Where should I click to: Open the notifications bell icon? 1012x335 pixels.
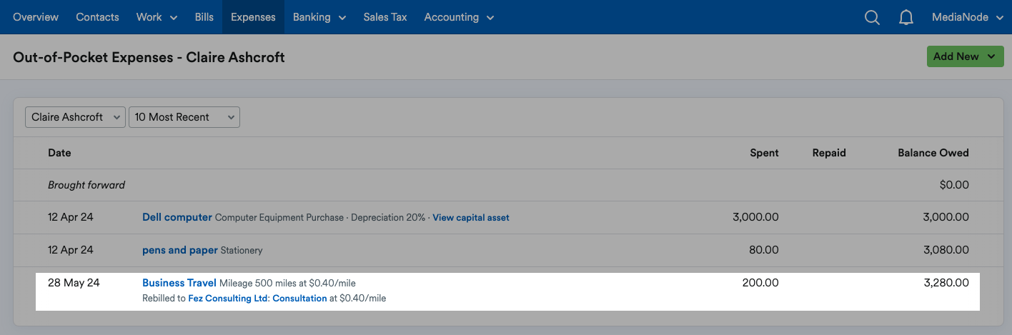(x=906, y=17)
